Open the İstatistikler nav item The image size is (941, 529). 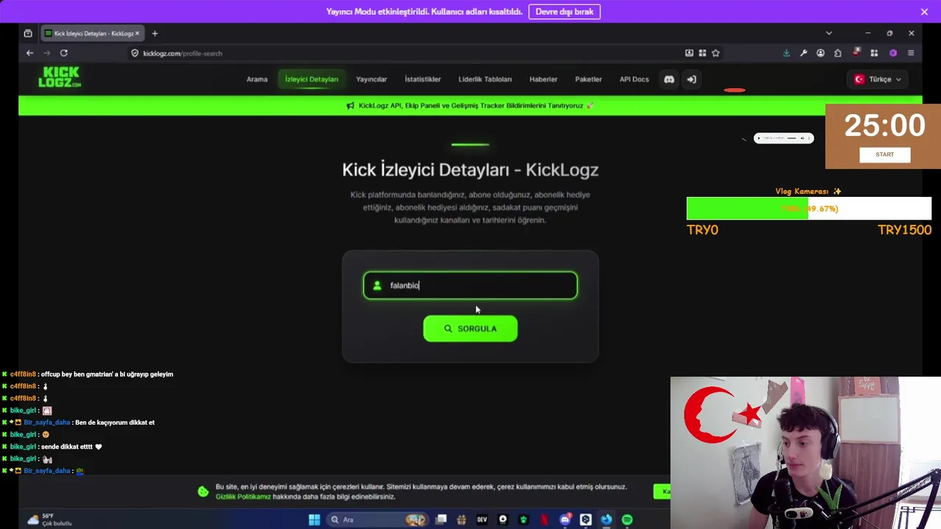tap(423, 79)
